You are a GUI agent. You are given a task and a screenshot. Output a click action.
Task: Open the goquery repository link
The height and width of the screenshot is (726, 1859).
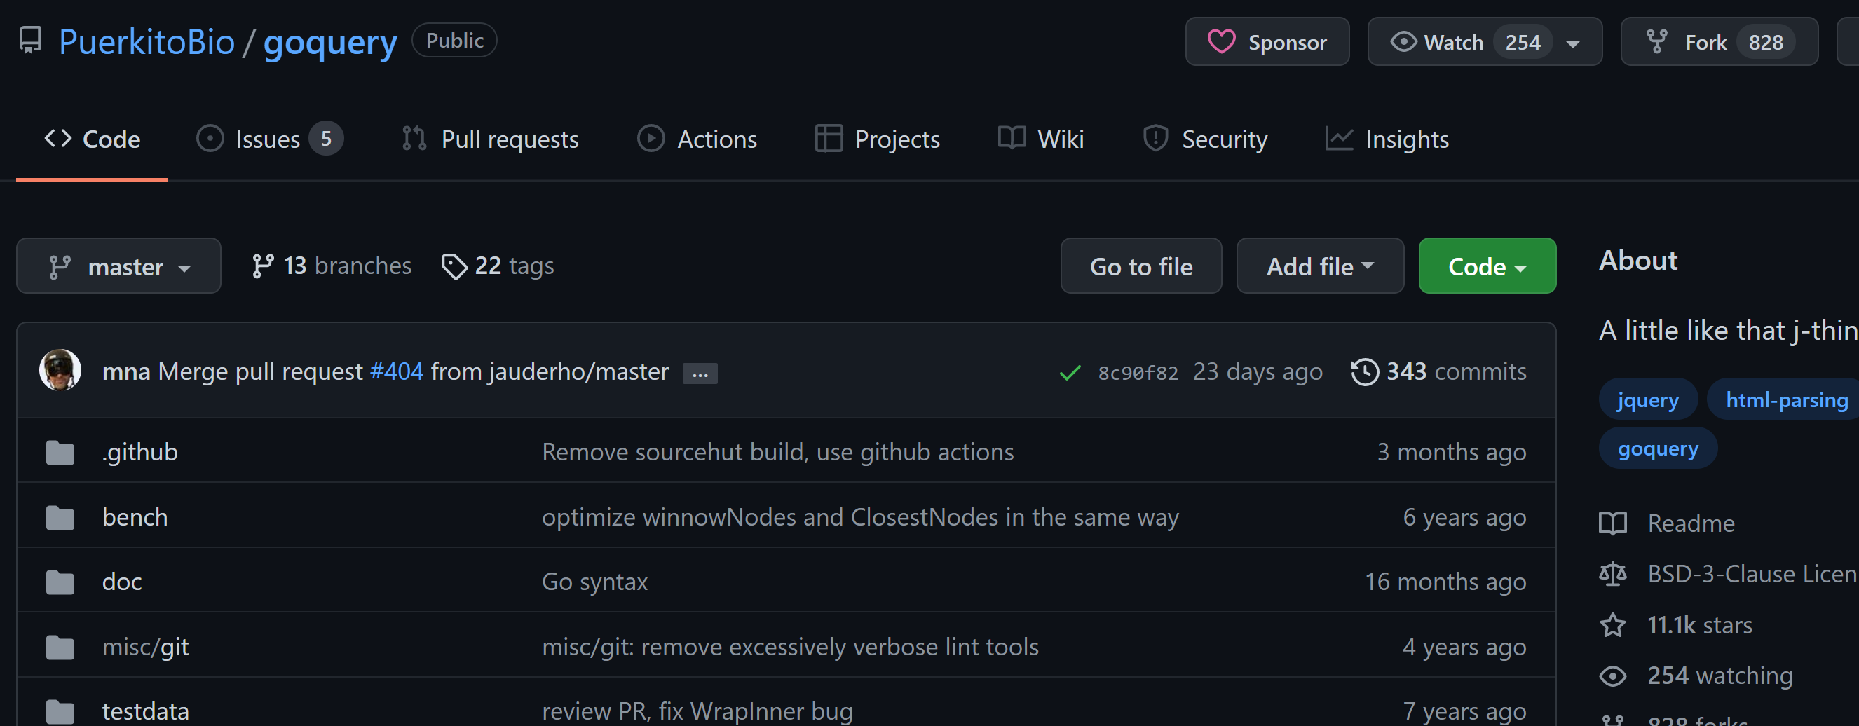pos(329,42)
